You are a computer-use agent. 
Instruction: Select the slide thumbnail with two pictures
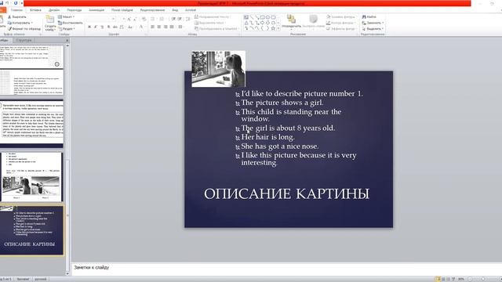point(31,177)
